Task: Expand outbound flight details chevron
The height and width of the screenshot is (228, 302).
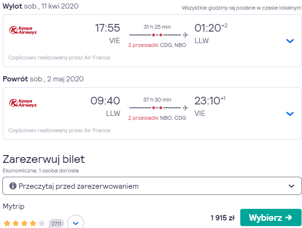Action: click(x=290, y=41)
